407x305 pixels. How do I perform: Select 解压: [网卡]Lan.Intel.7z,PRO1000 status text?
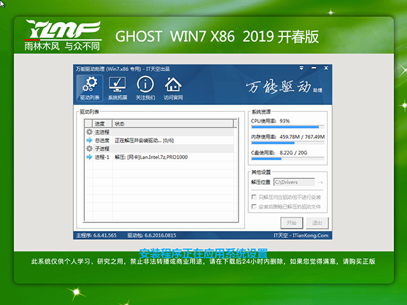coord(151,157)
